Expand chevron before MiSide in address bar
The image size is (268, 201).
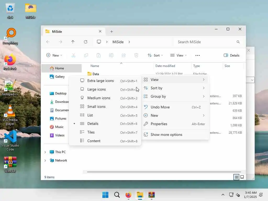[x=107, y=42]
